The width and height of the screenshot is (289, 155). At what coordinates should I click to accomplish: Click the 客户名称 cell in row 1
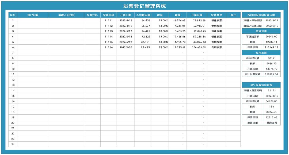[33, 20]
